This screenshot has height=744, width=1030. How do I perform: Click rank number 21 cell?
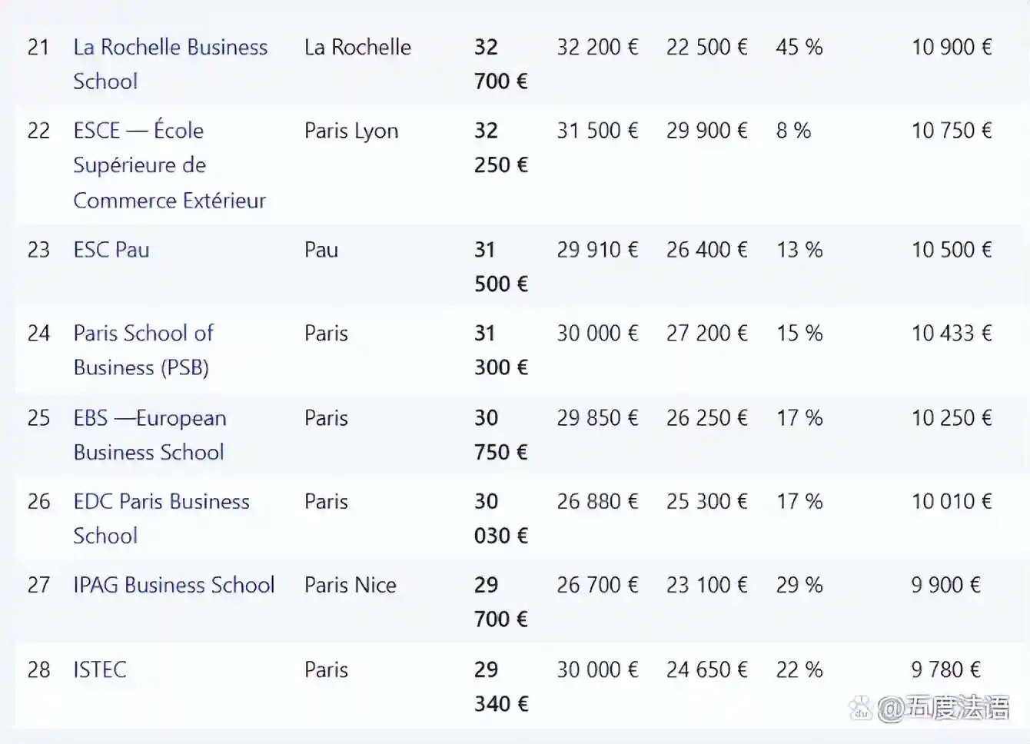[38, 48]
